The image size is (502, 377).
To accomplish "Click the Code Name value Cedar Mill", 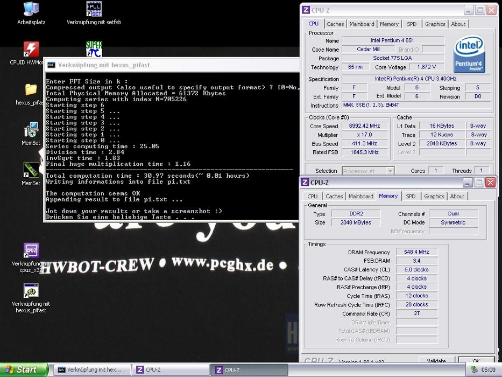I will [x=368, y=50].
